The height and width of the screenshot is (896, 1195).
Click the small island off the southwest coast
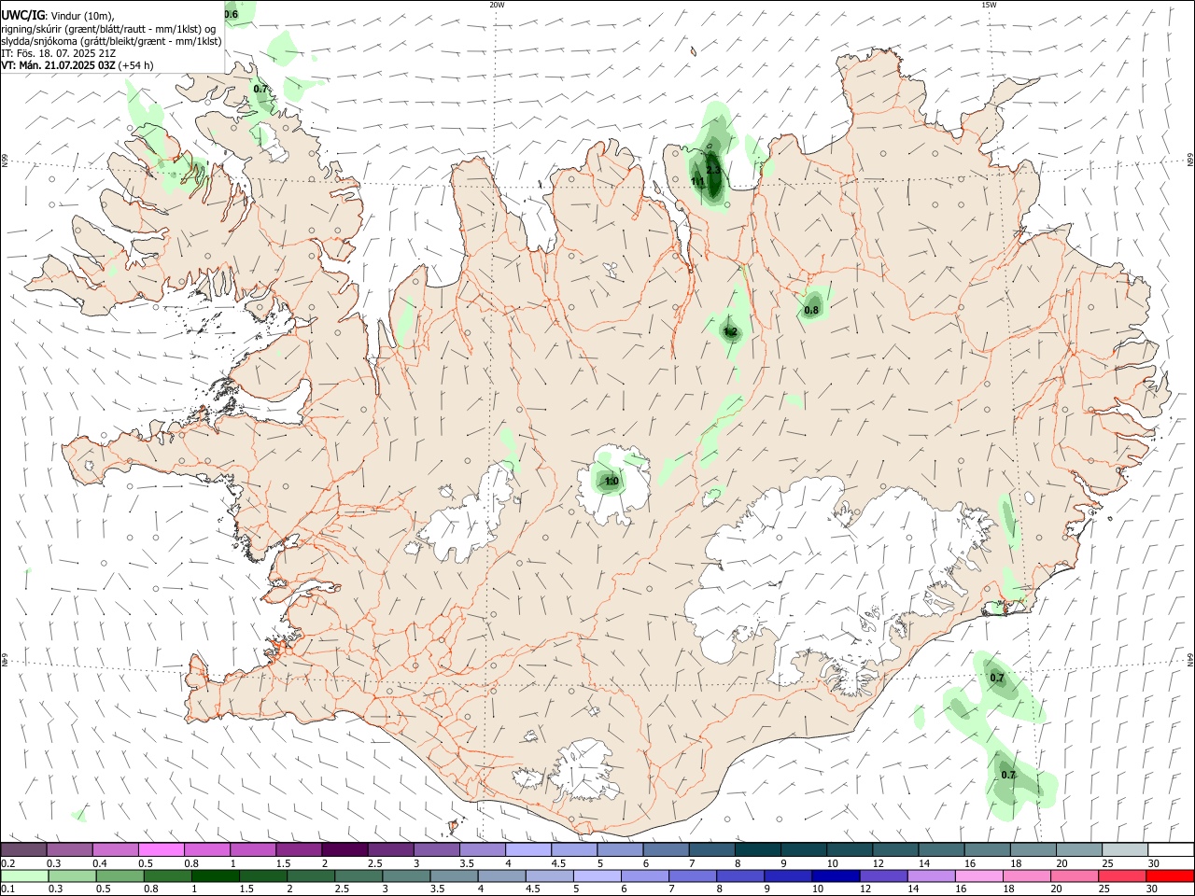[x=453, y=826]
